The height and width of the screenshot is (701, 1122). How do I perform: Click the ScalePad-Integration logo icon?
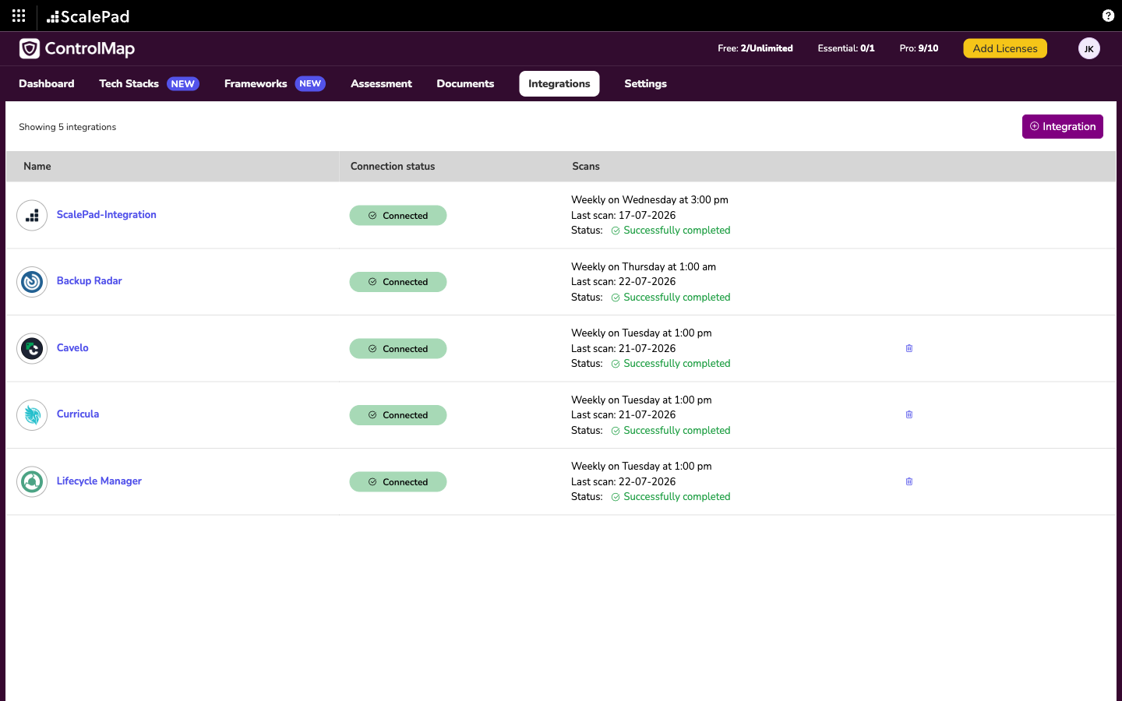pos(32,216)
